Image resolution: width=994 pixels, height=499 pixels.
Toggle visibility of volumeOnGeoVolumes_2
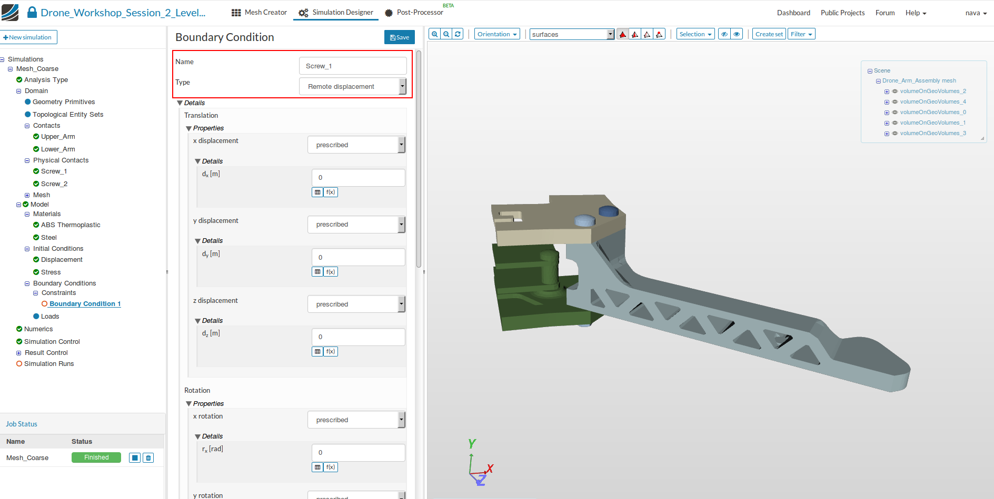[x=895, y=91]
